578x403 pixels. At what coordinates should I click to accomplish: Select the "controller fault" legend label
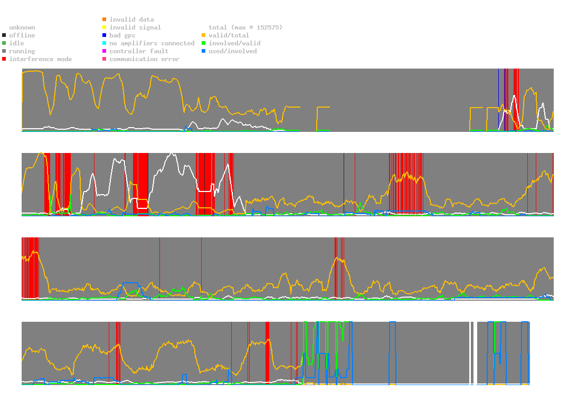click(139, 51)
